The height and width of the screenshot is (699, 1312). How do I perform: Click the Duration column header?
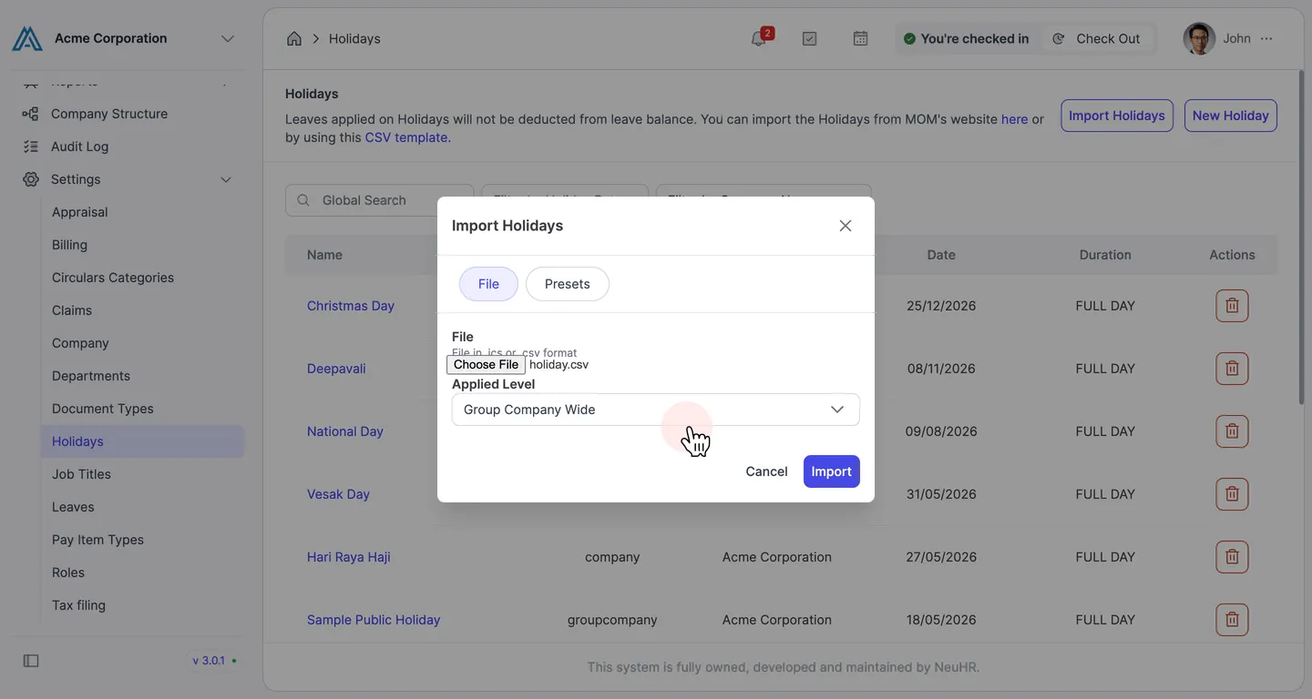pyautogui.click(x=1105, y=255)
